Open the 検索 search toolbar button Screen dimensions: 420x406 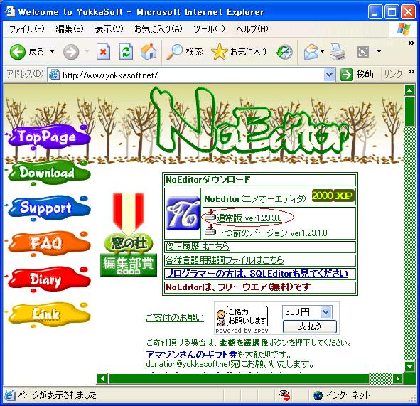tap(184, 51)
